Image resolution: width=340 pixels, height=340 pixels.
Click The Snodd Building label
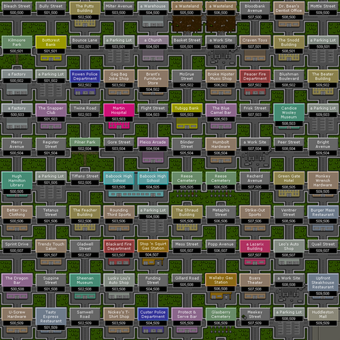coord(289,42)
